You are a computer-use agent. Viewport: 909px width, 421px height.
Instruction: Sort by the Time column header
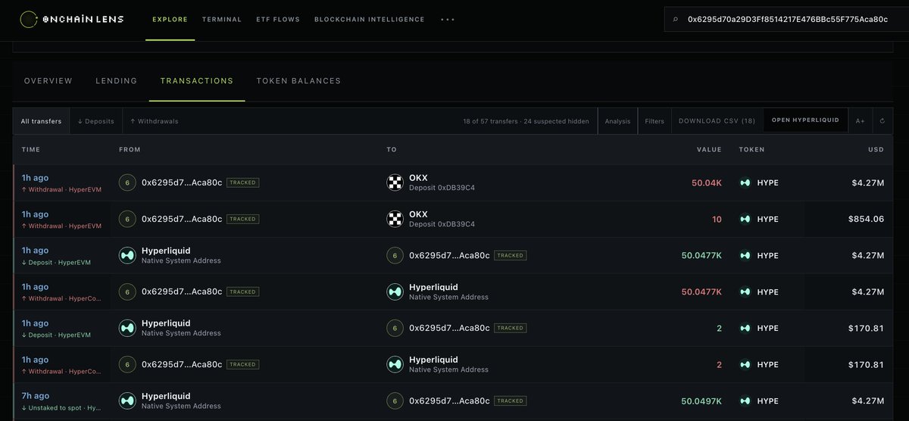coord(31,150)
